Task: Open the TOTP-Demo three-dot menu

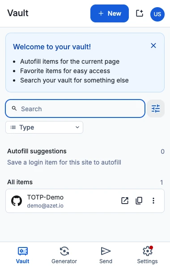Action: click(153, 200)
